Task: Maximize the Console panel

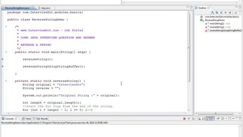Action: [240, 118]
